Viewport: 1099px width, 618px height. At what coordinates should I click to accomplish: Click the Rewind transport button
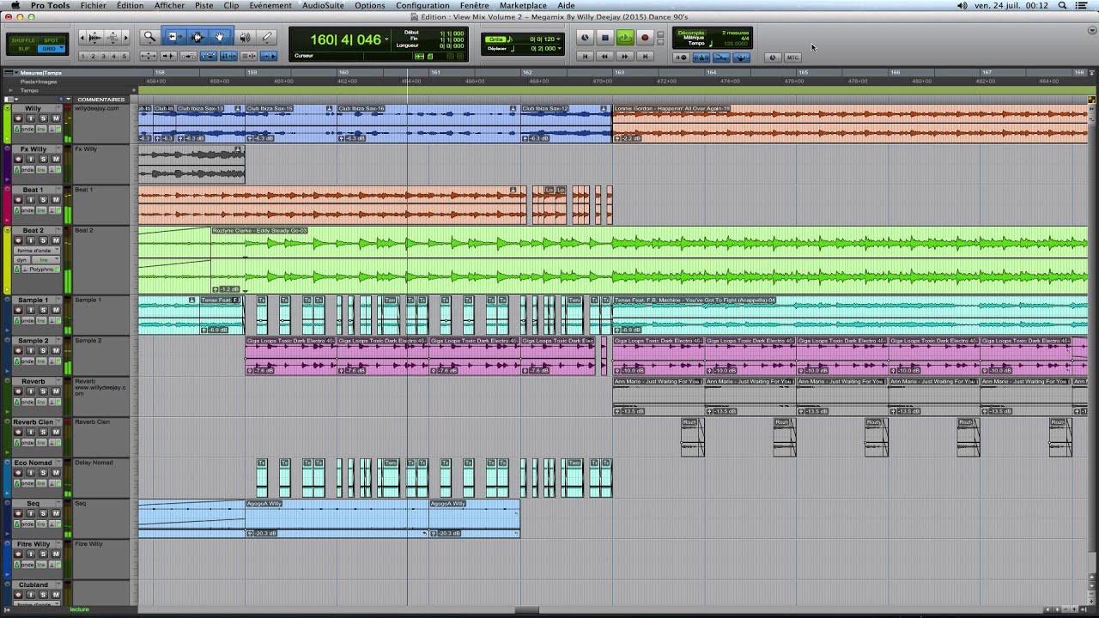[604, 57]
